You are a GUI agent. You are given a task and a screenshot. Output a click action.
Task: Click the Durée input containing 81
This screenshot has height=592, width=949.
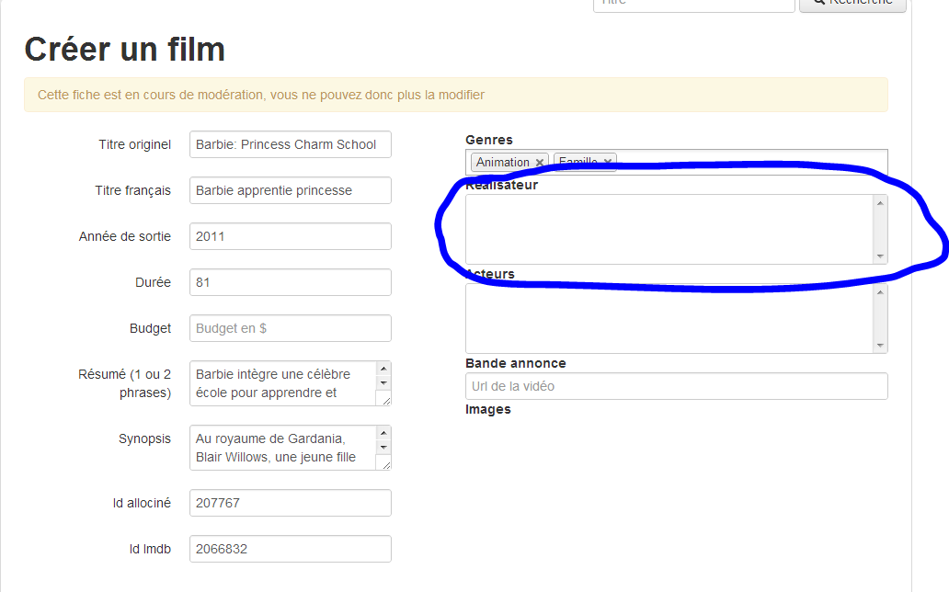point(291,283)
